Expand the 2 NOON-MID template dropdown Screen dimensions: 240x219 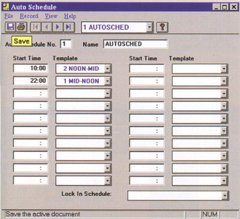107,68
